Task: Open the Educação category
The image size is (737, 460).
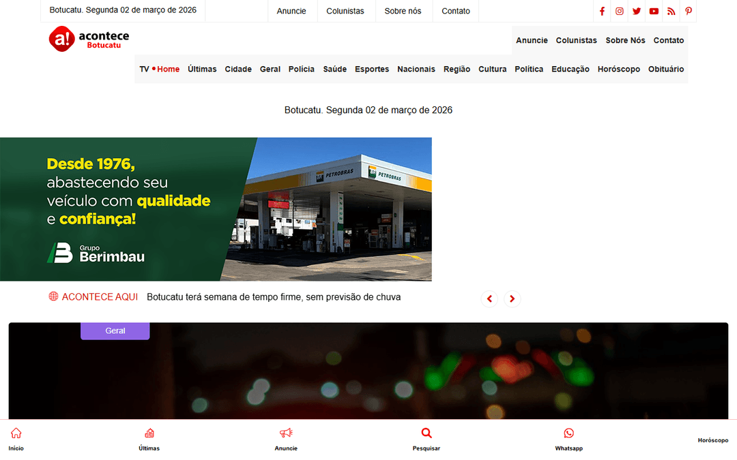Action: coord(570,69)
